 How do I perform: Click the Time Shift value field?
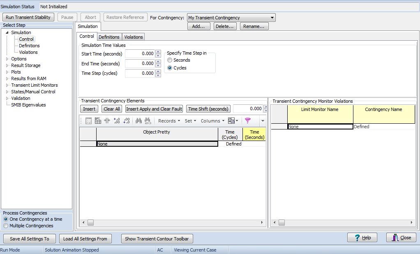(x=248, y=109)
